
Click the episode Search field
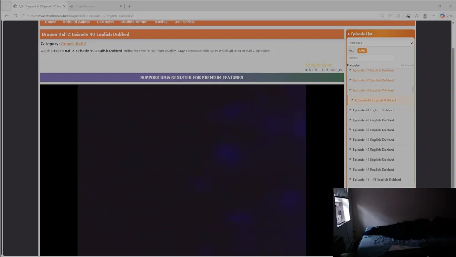(371, 58)
